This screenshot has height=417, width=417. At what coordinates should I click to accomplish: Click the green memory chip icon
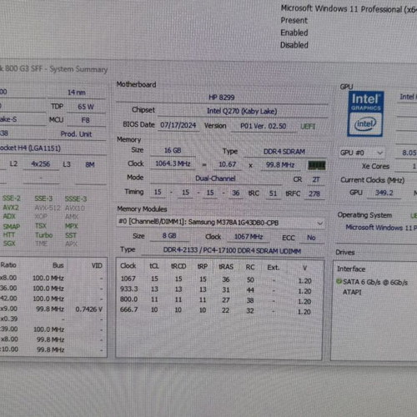point(317,165)
